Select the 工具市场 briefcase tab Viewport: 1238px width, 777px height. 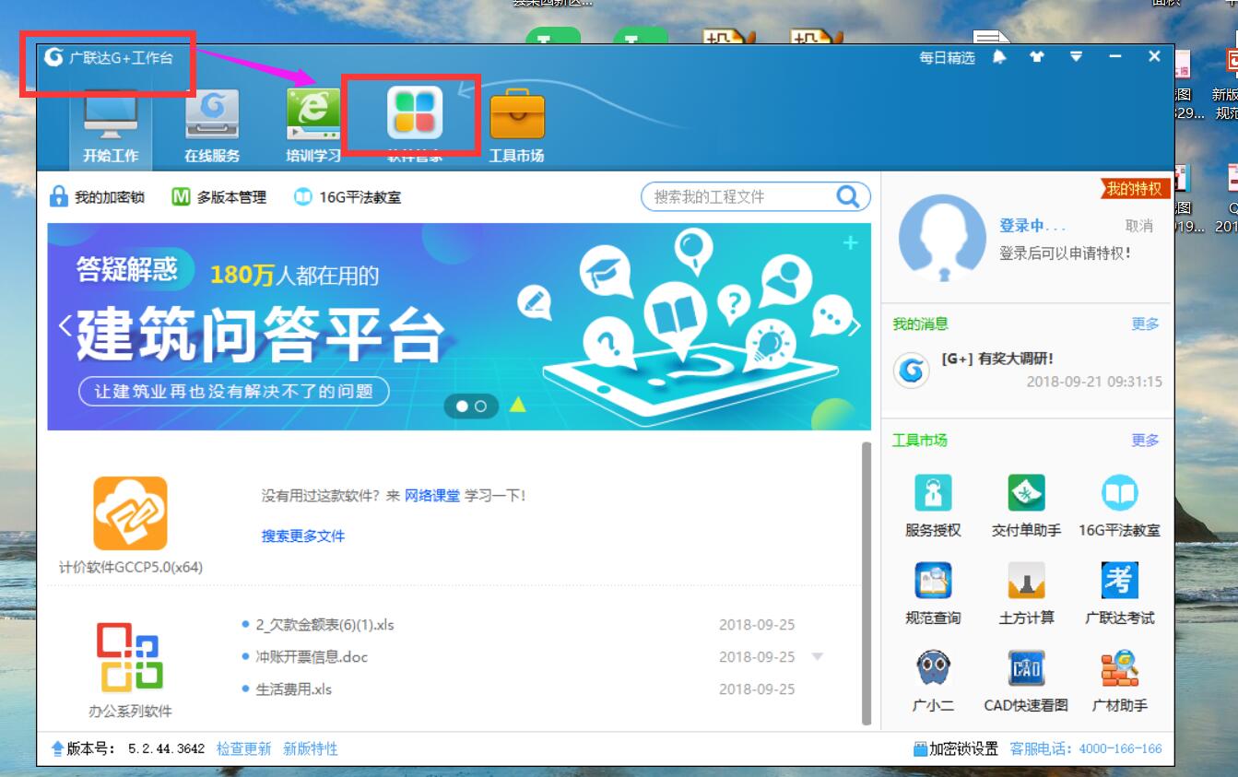pyautogui.click(x=516, y=126)
